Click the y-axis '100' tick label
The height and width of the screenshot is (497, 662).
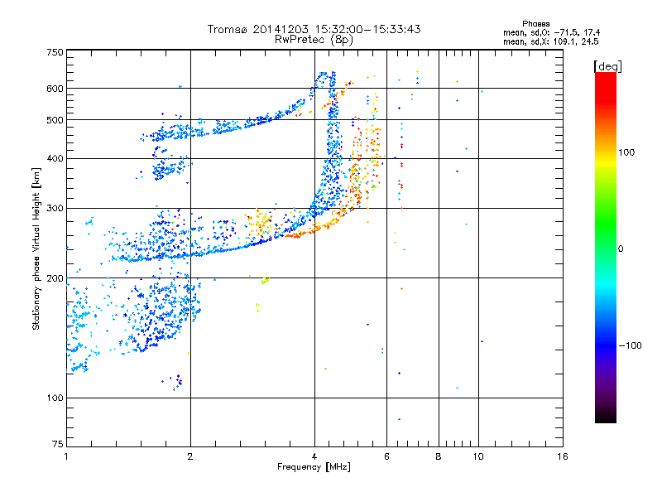55,398
